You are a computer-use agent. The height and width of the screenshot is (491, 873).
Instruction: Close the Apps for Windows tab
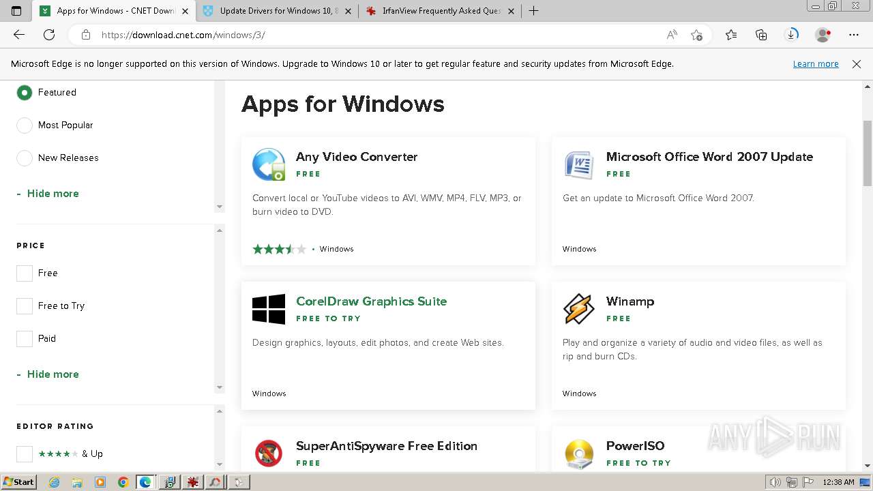click(185, 11)
